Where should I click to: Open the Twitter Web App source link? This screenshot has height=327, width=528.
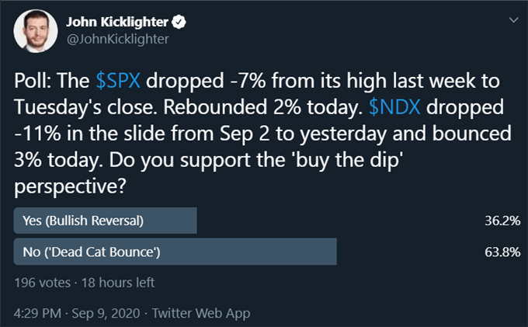(201, 313)
